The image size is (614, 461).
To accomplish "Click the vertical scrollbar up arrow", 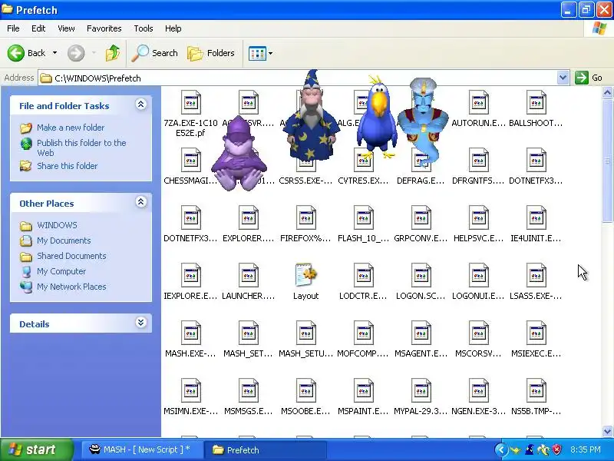I will click(607, 93).
